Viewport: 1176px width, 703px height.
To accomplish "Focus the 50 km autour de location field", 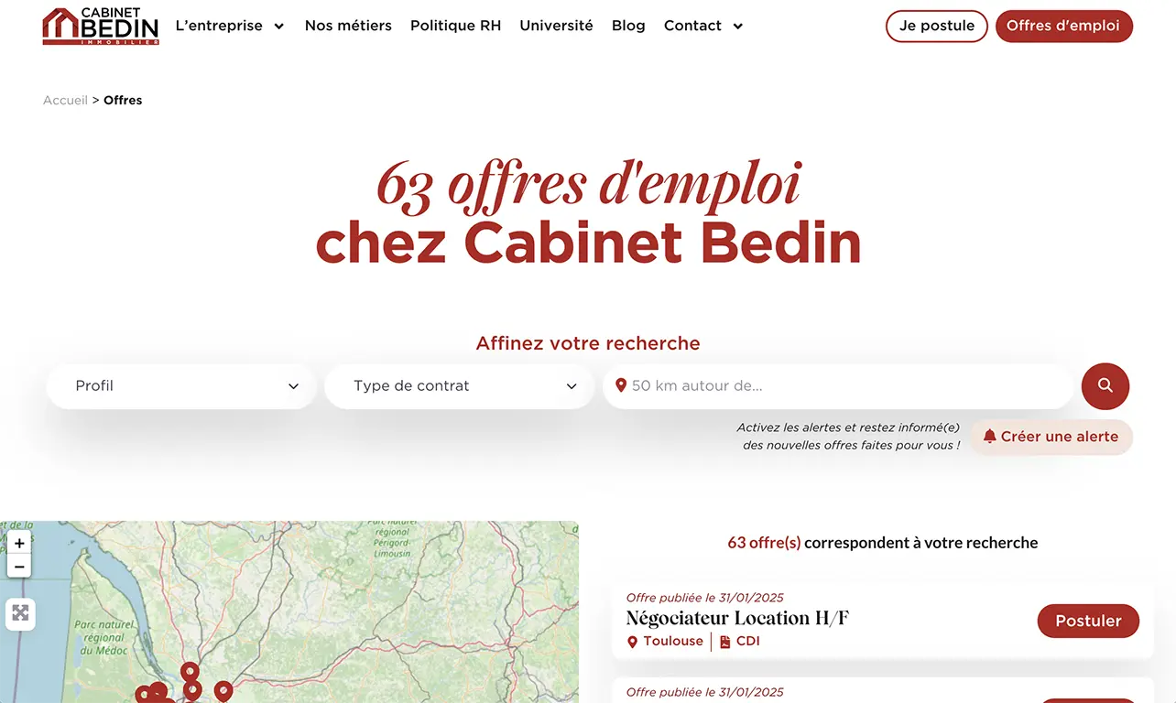I will 838,386.
